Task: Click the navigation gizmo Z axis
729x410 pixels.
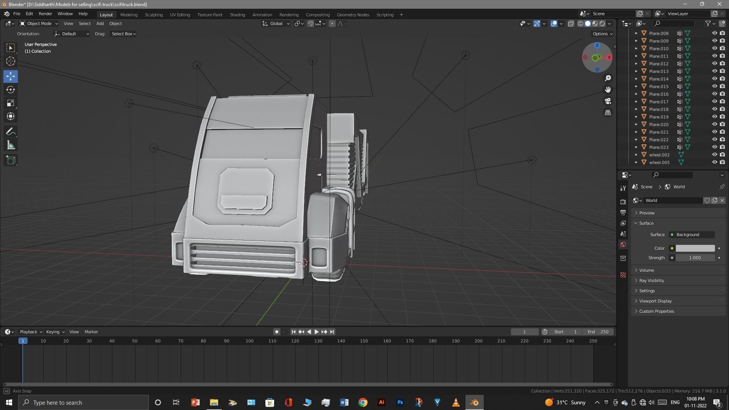Action: pyautogui.click(x=597, y=46)
